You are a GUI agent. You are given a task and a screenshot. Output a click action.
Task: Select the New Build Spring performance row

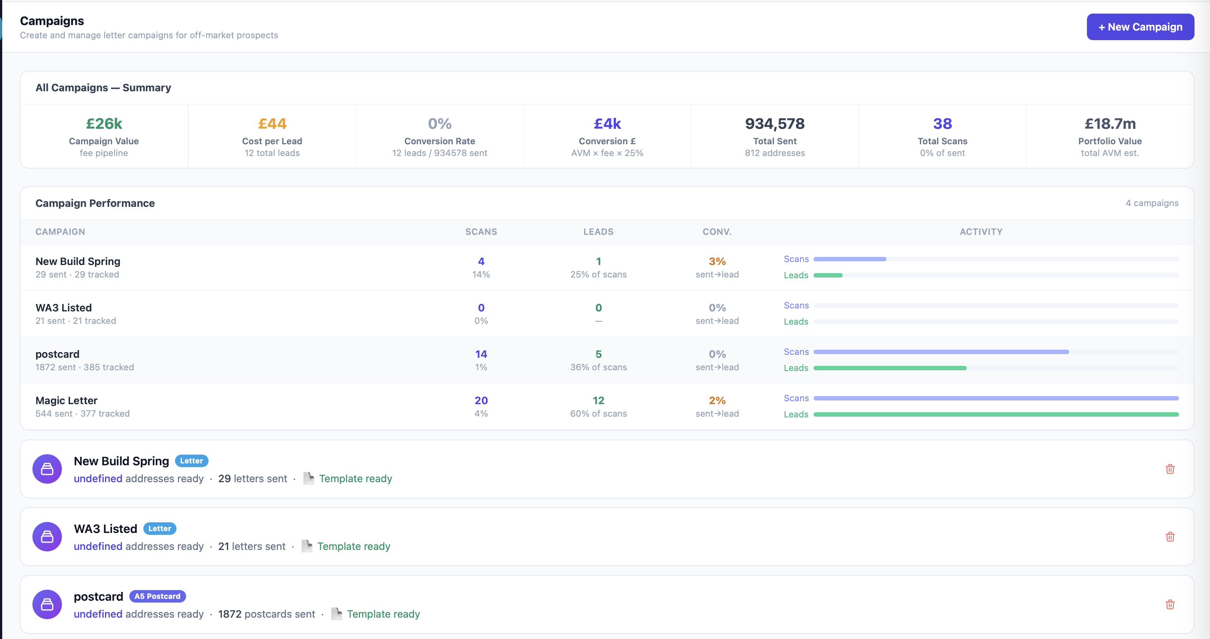click(x=607, y=267)
